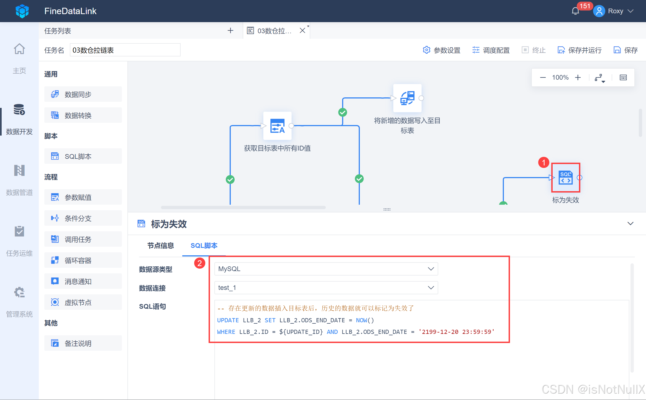Click the keyboard shortcuts icon on canvas
The width and height of the screenshot is (646, 400).
(623, 78)
